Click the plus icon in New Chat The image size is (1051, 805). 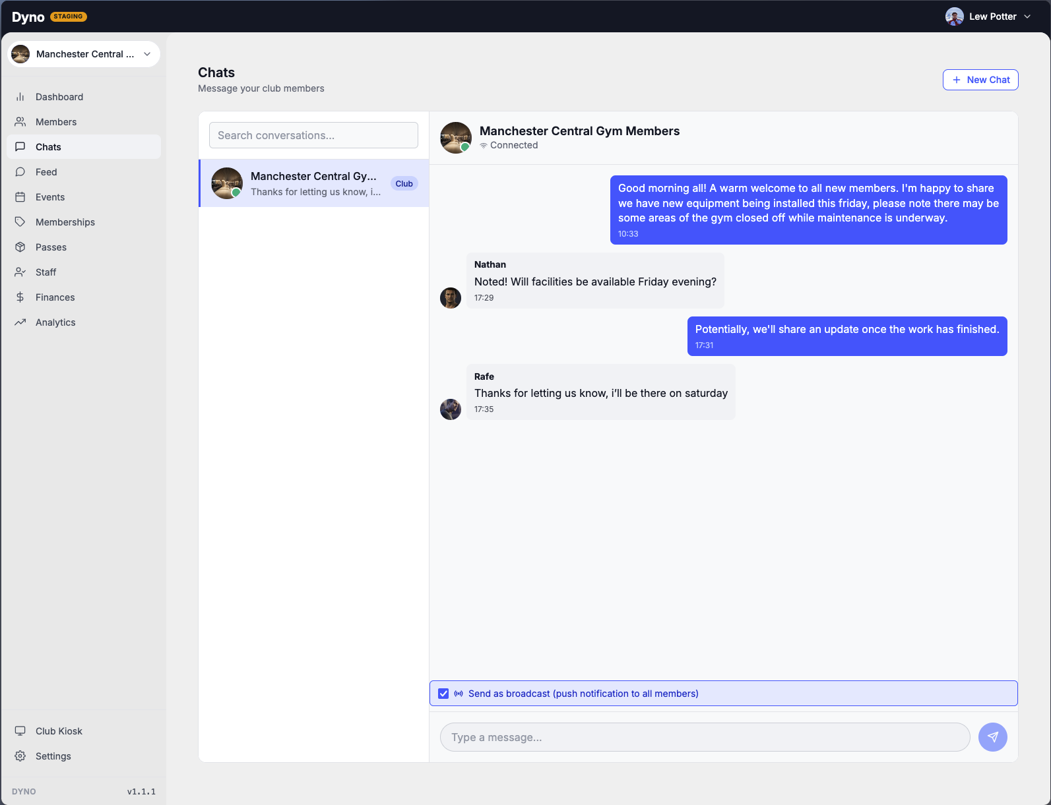pos(957,80)
